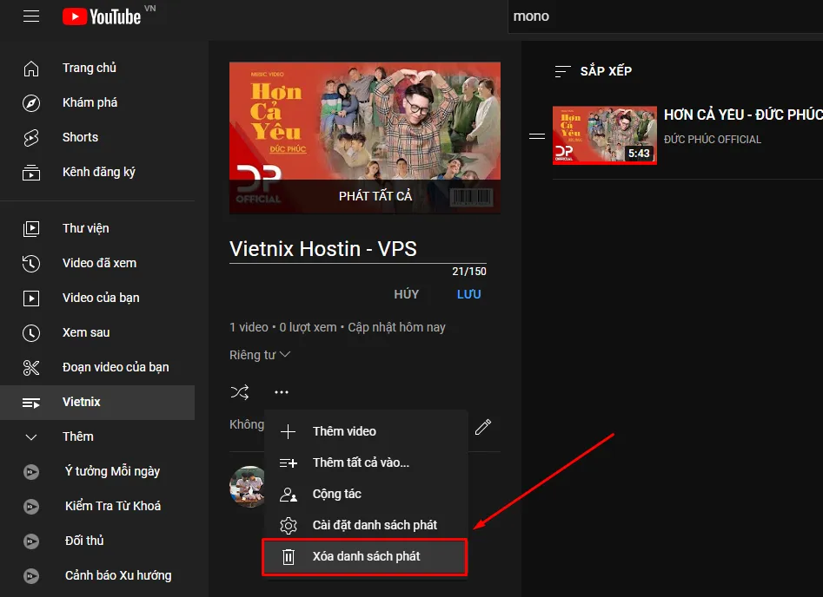Open Video đã xem label
The width and height of the screenshot is (823, 597).
[x=99, y=263]
